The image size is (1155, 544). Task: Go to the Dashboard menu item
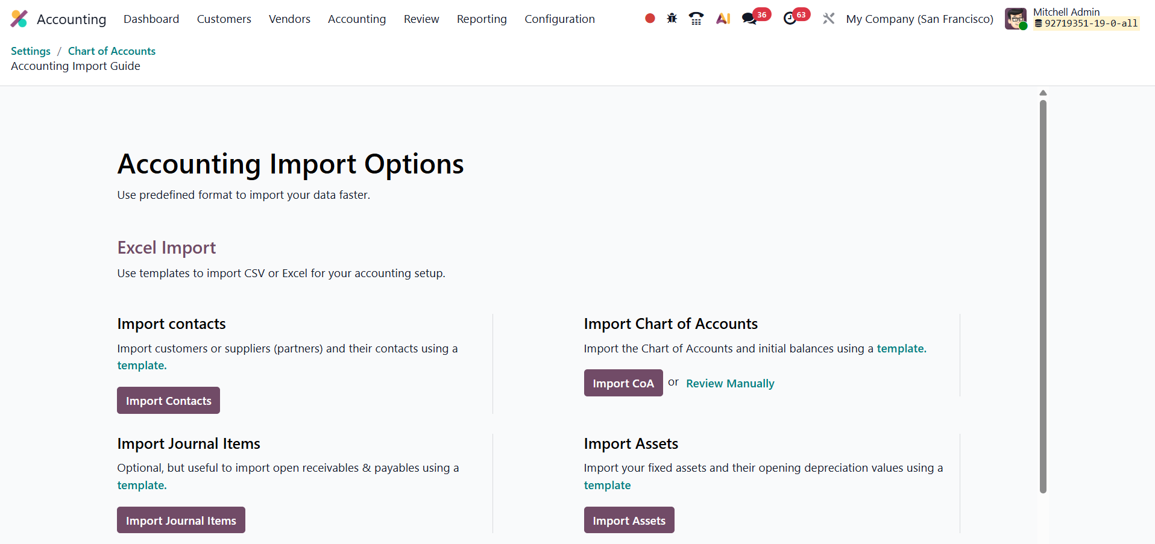[x=151, y=19]
